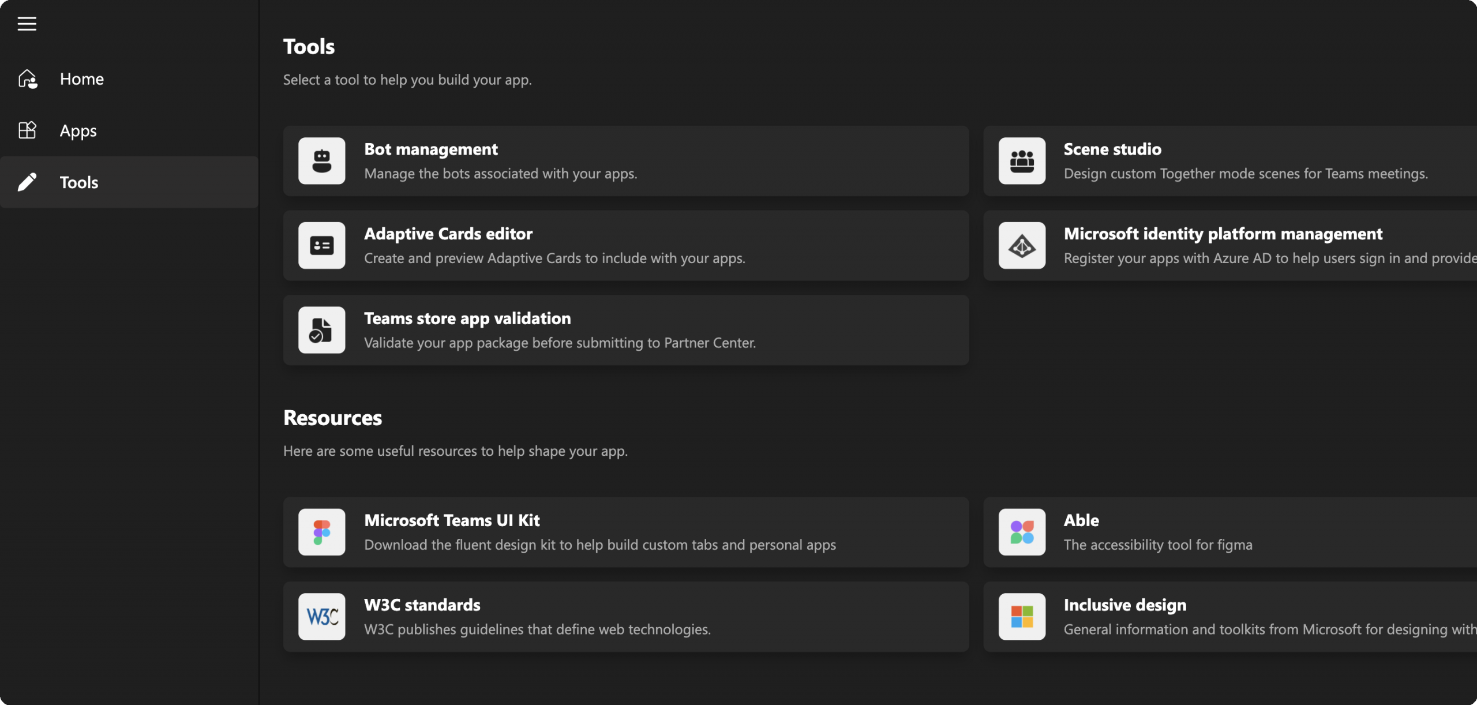Click the Apps grid icon
This screenshot has width=1477, height=705.
(x=27, y=130)
